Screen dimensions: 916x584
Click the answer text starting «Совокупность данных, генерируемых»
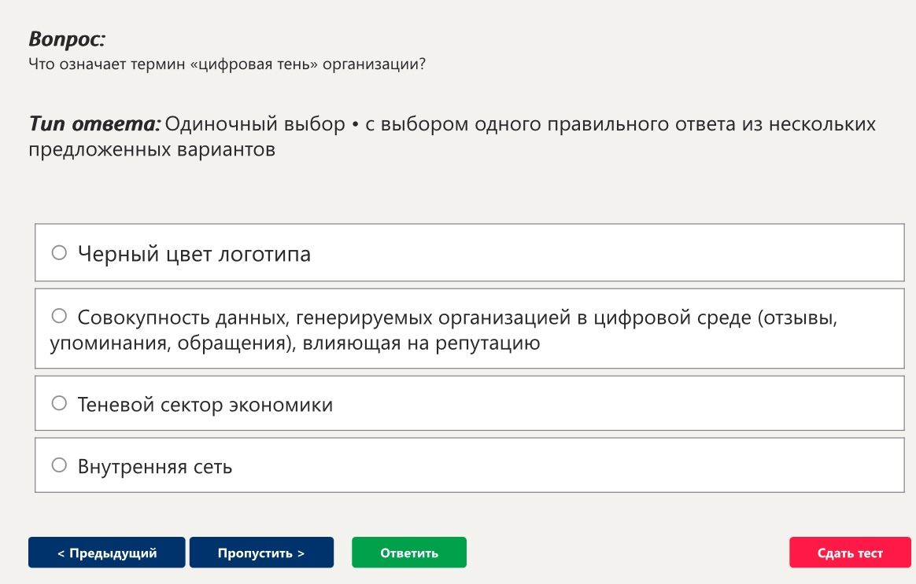(444, 329)
